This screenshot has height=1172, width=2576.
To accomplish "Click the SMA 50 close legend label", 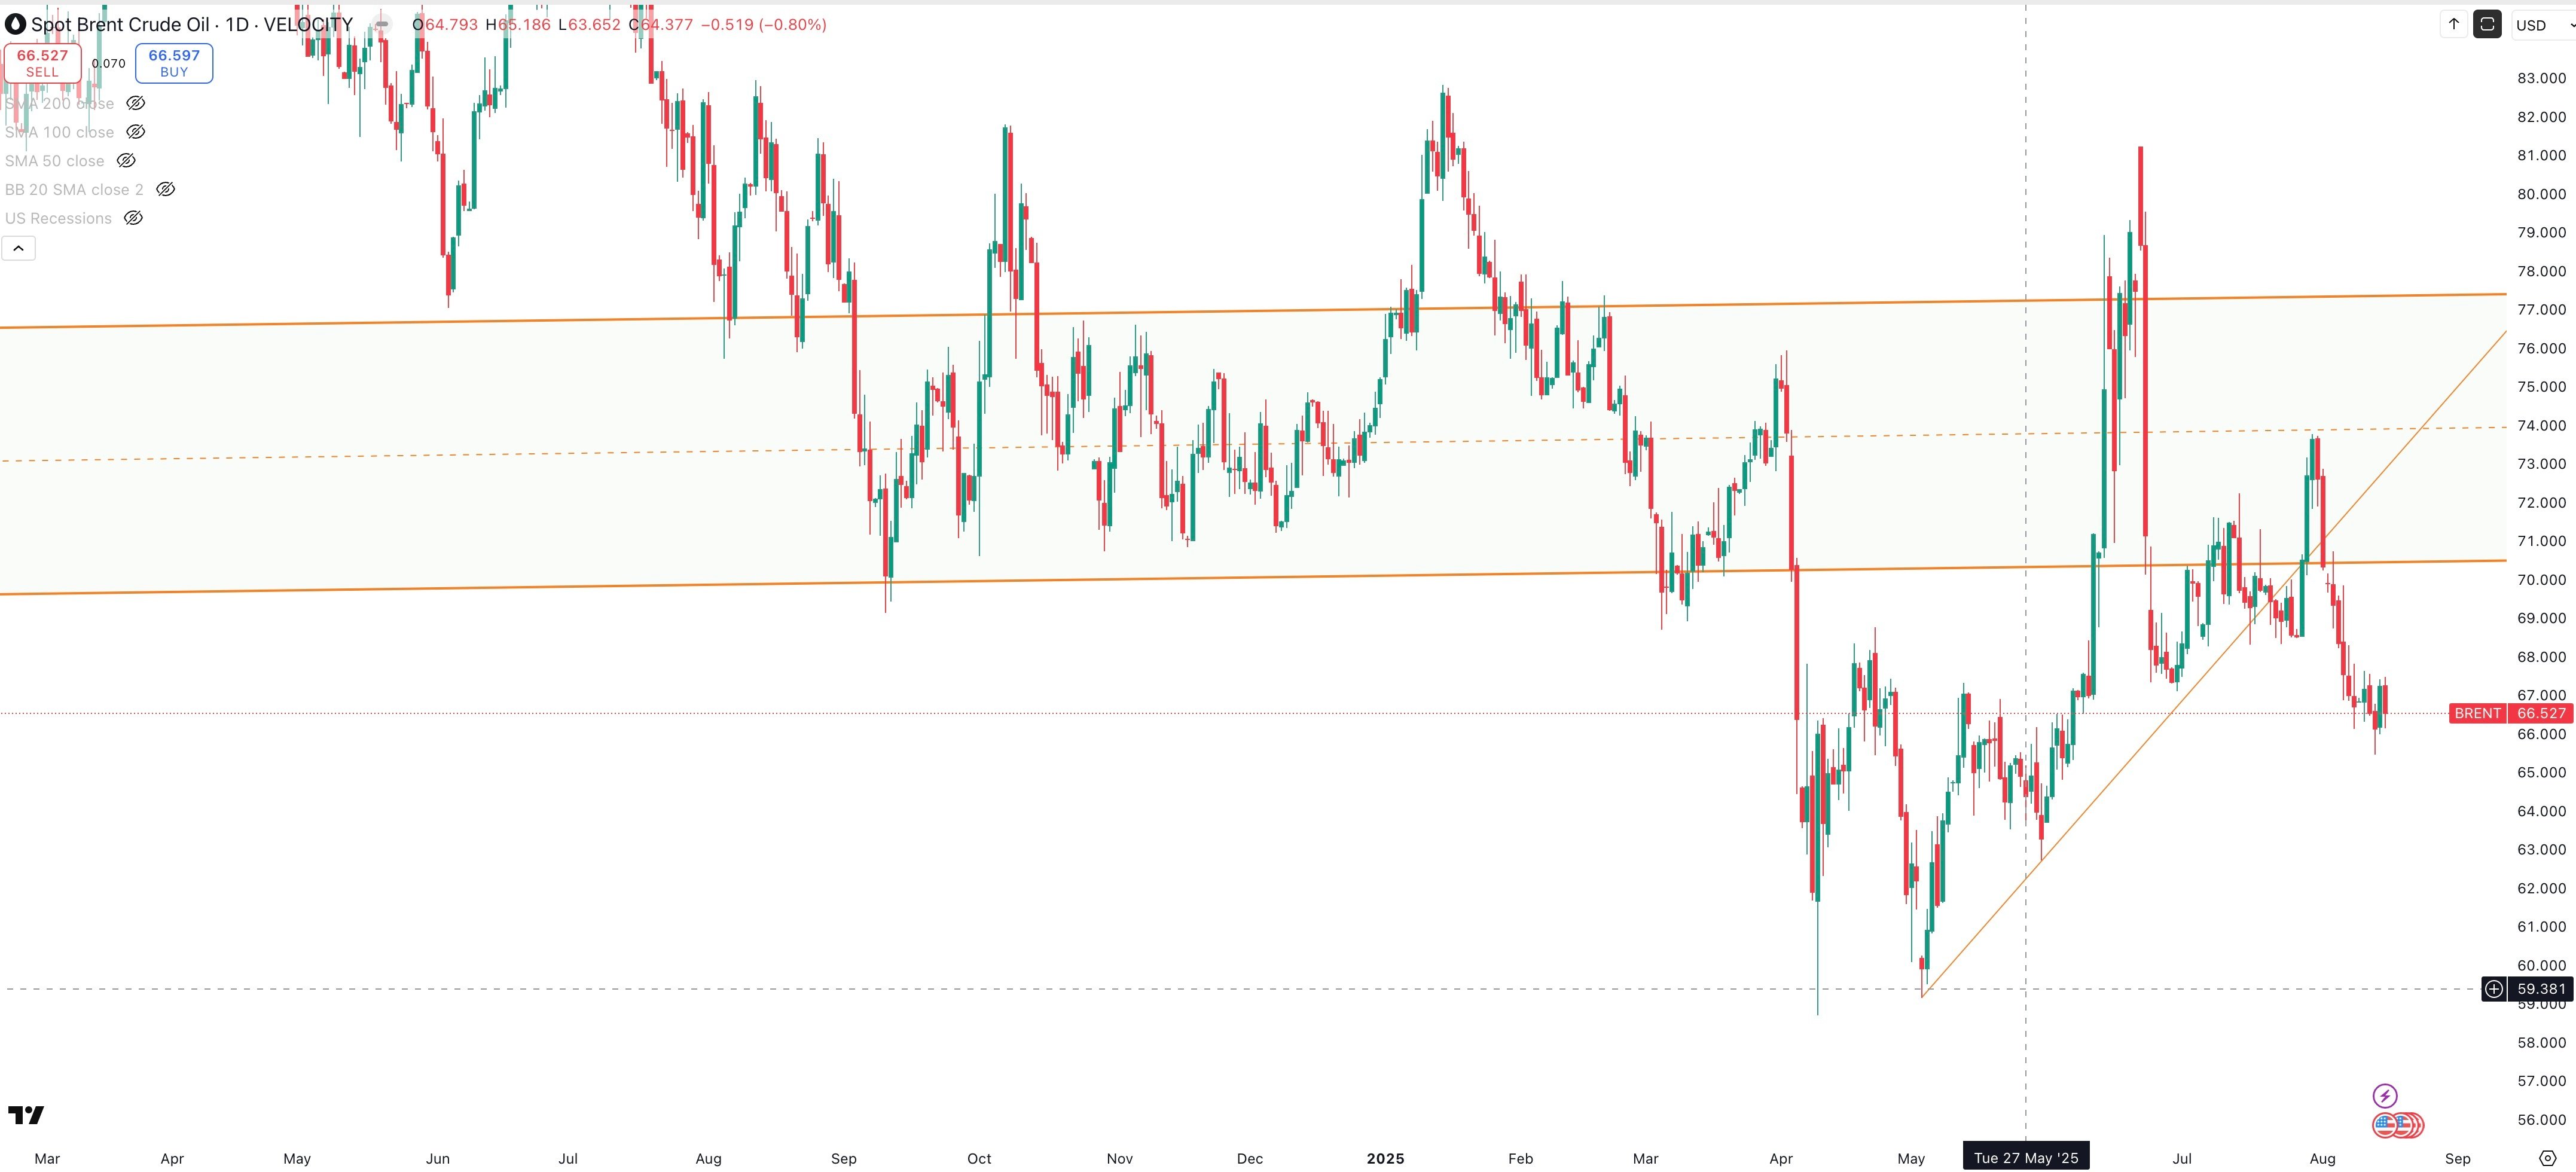I will [x=54, y=161].
